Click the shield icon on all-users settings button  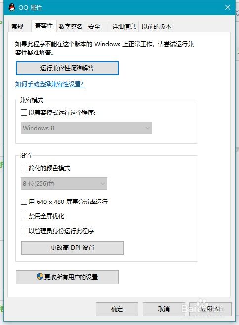coord(40,277)
